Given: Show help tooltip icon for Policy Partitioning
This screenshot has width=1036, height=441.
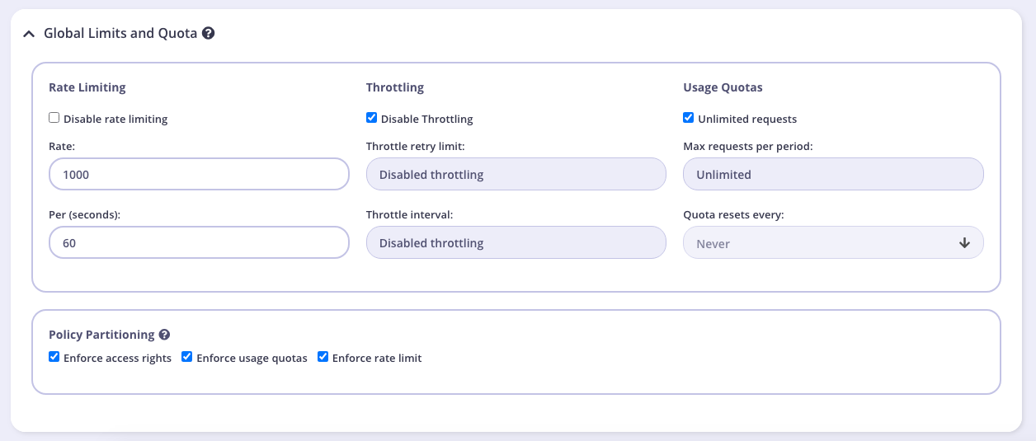Looking at the screenshot, I should [164, 335].
